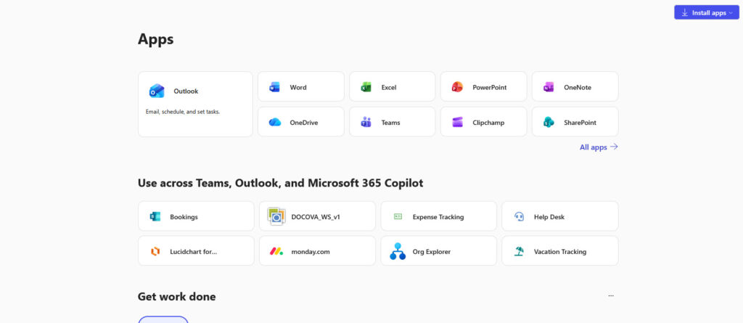Follow the All apps link
This screenshot has height=323, width=743.
click(x=598, y=147)
